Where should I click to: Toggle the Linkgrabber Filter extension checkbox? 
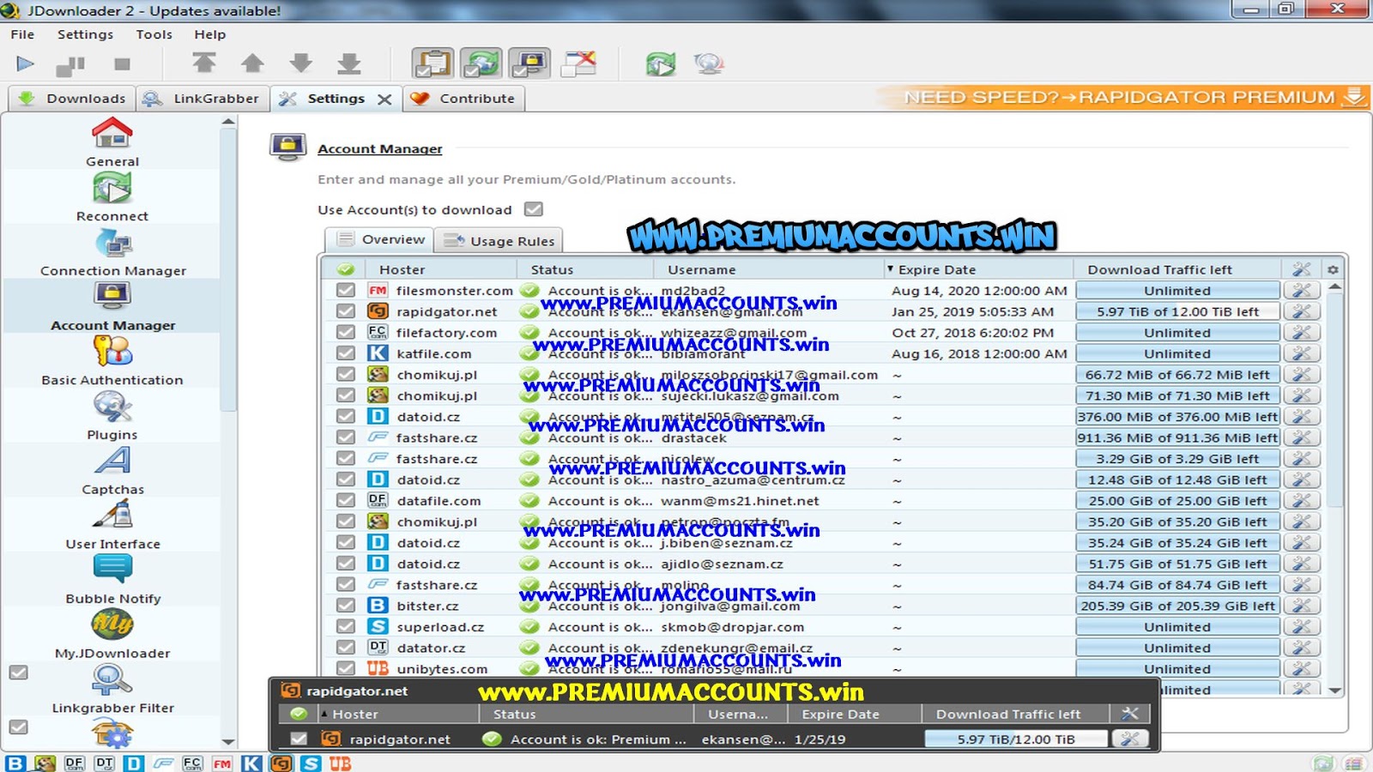pos(18,672)
